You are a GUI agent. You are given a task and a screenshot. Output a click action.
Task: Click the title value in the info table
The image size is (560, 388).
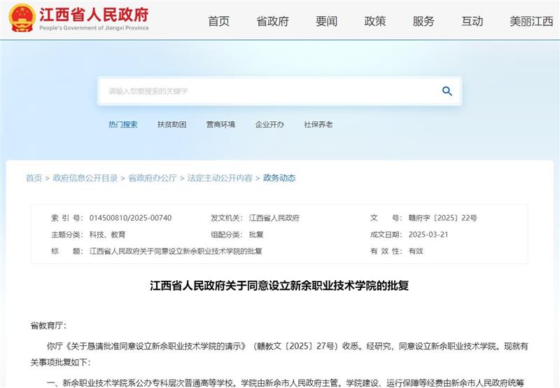pyautogui.click(x=176, y=251)
